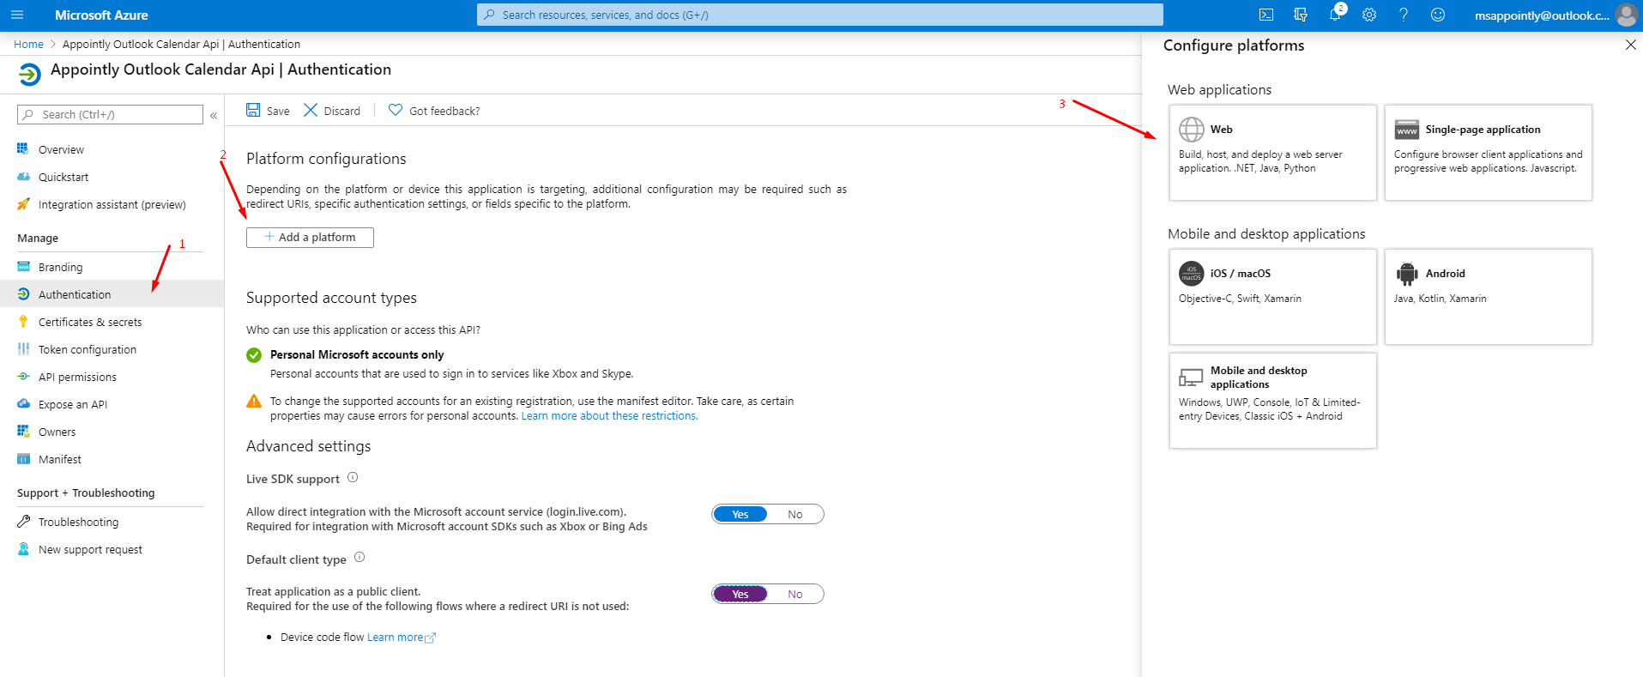The width and height of the screenshot is (1643, 677).
Task: Open the feedback smiley icon
Action: [x=1438, y=15]
